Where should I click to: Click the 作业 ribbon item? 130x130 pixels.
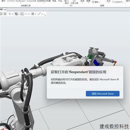coord(60,1)
